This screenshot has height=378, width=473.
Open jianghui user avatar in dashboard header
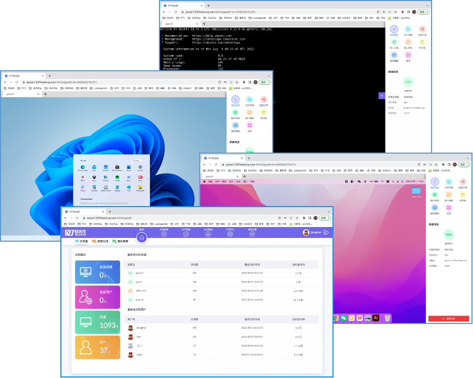(x=306, y=233)
